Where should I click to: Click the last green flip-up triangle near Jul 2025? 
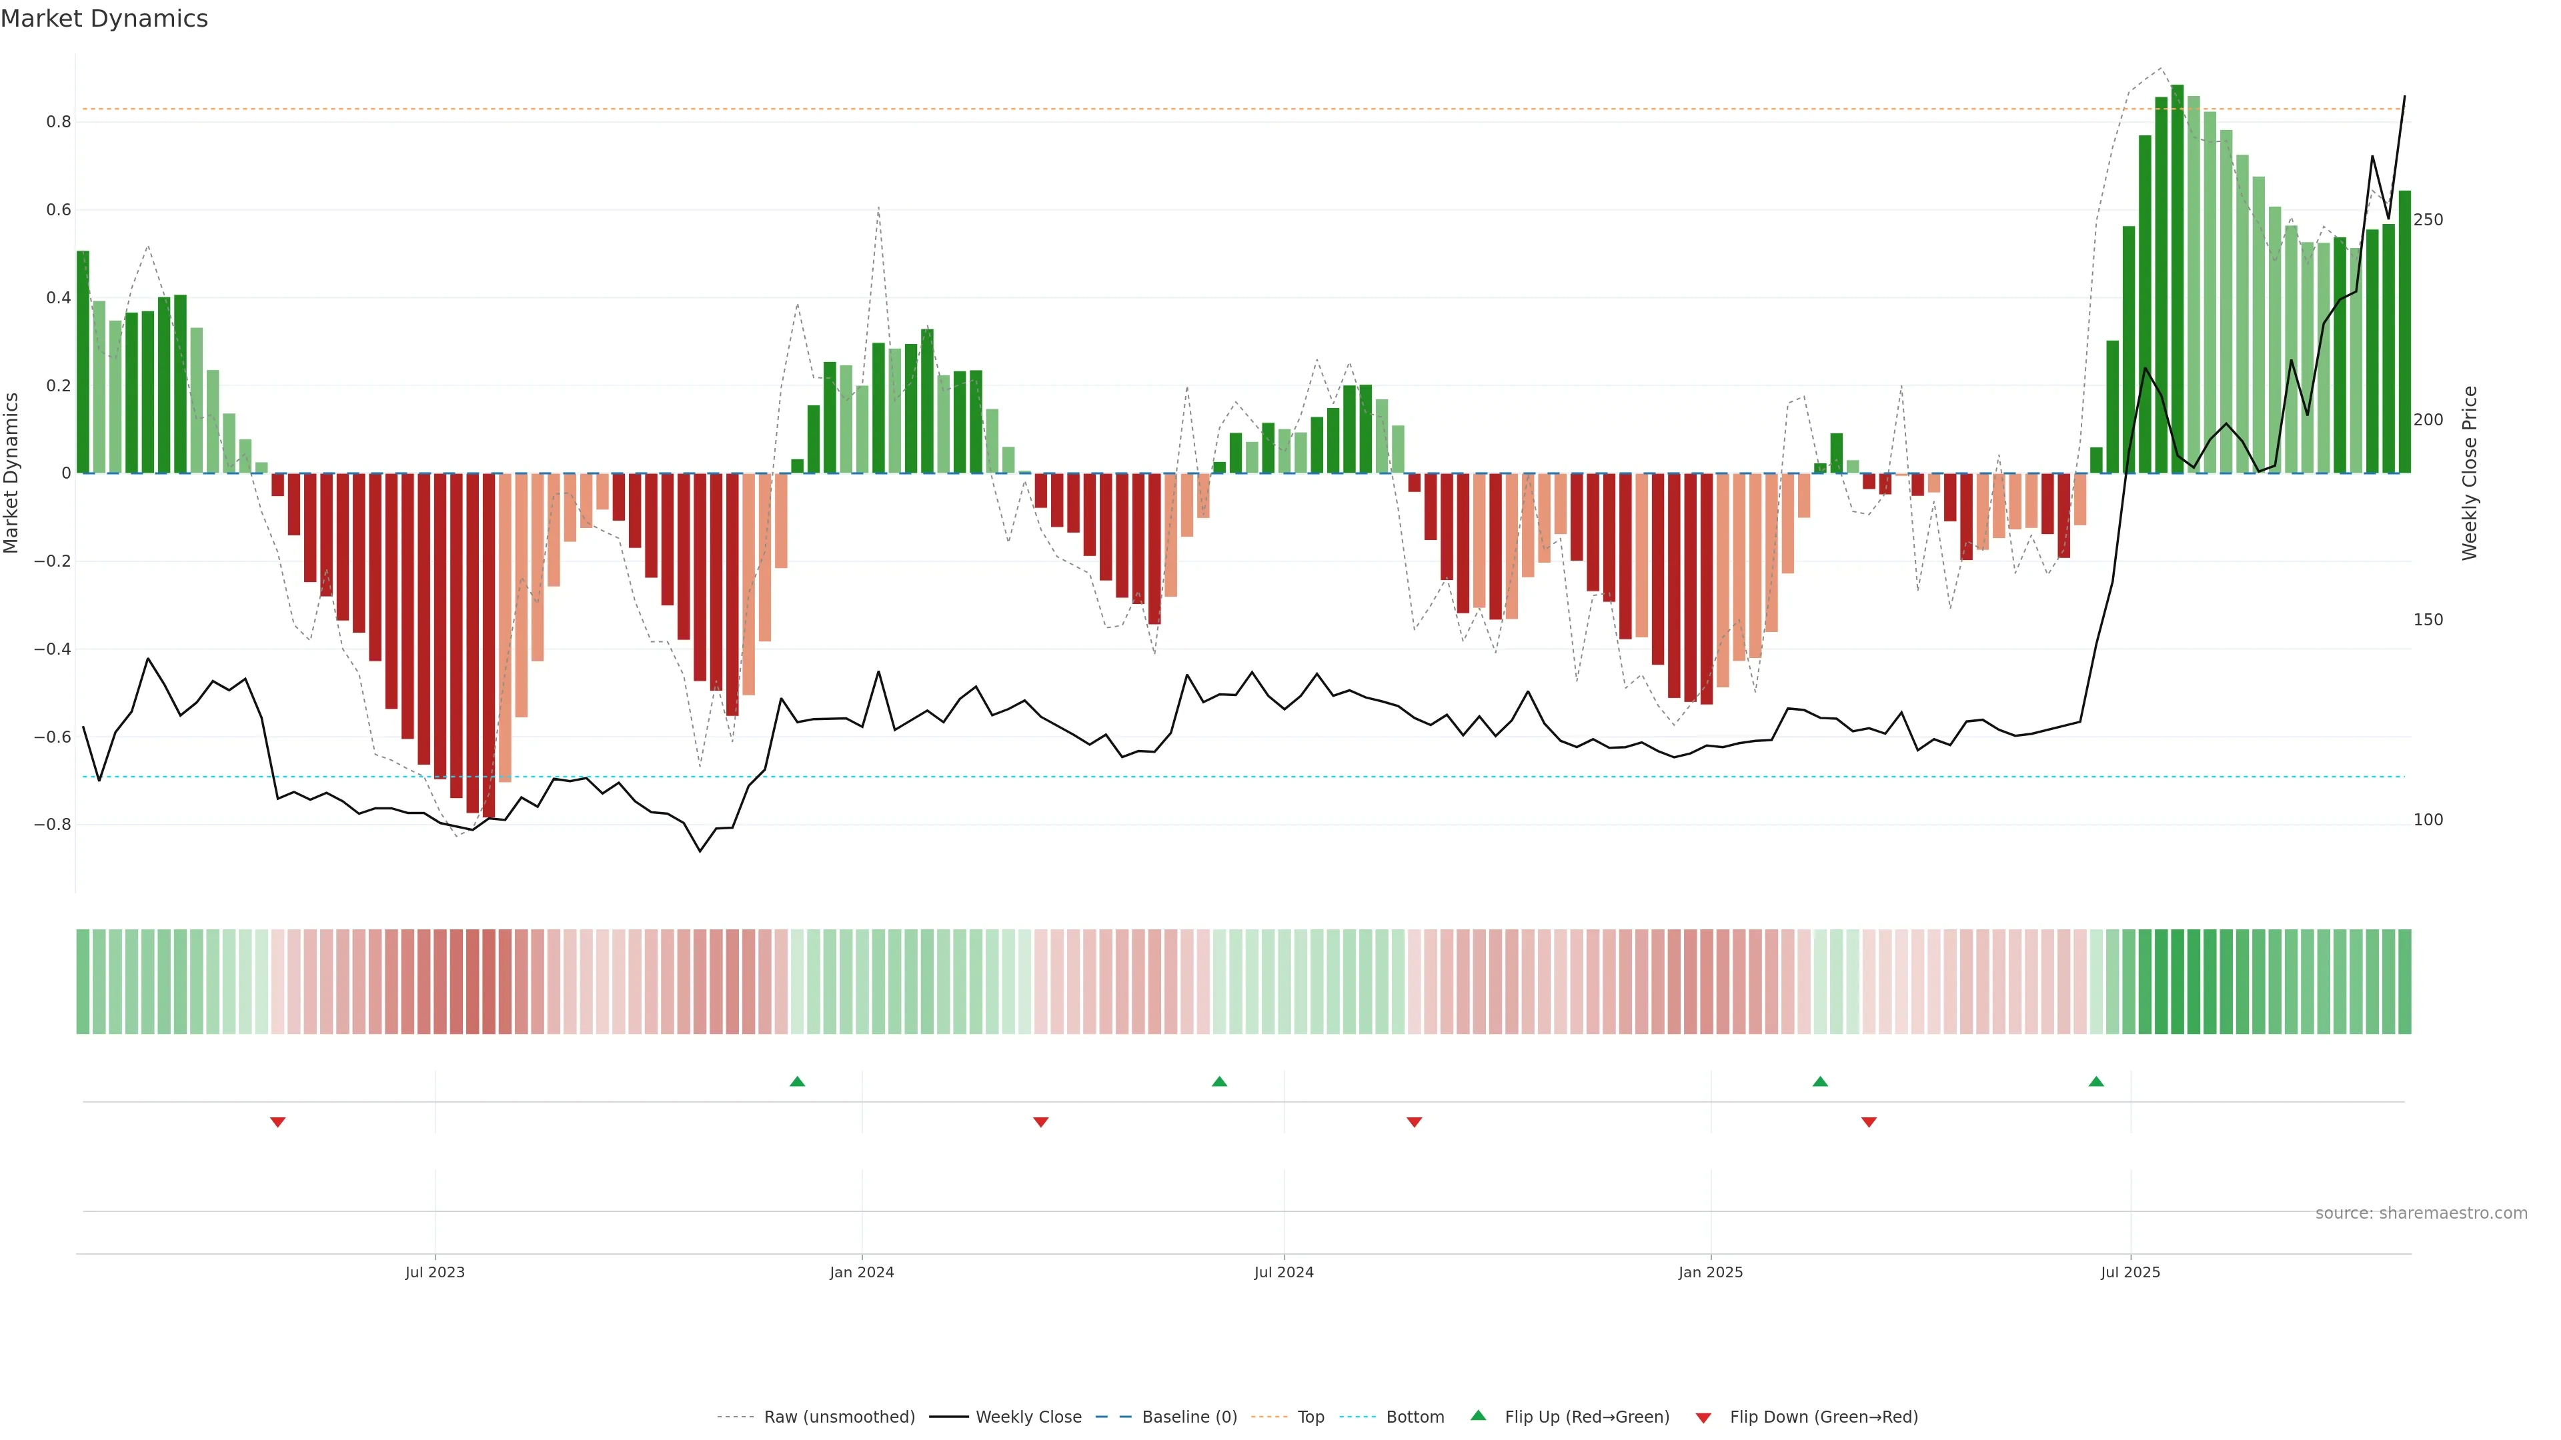coord(2095,1081)
